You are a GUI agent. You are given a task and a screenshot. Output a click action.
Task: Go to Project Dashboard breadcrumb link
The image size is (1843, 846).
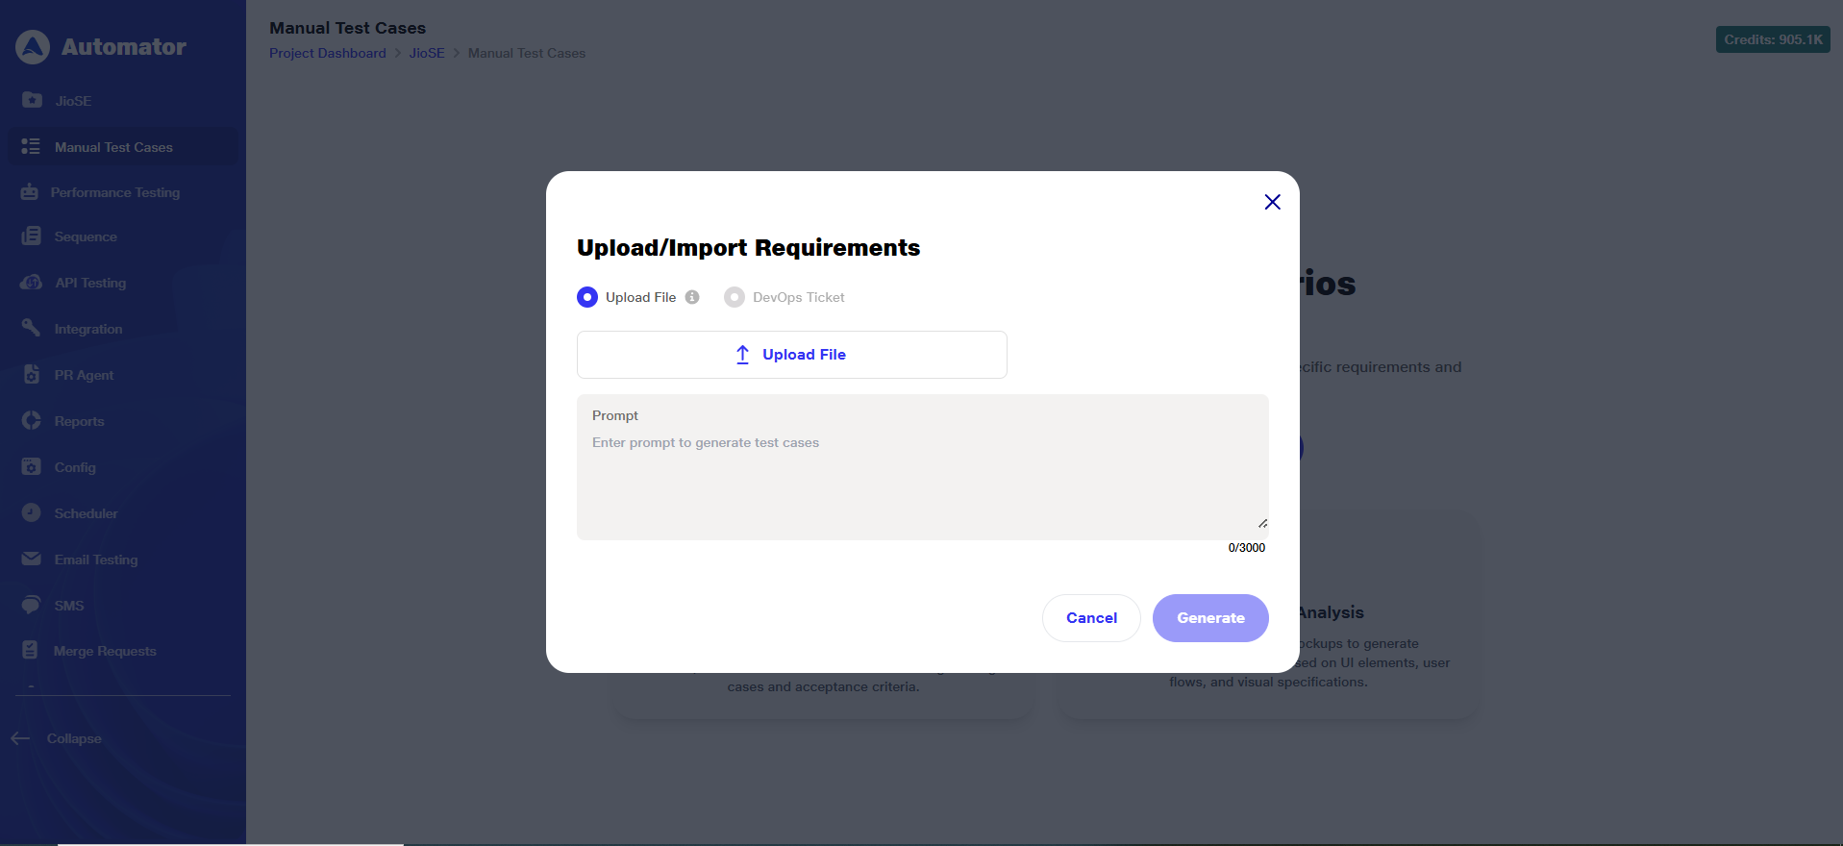pyautogui.click(x=327, y=53)
